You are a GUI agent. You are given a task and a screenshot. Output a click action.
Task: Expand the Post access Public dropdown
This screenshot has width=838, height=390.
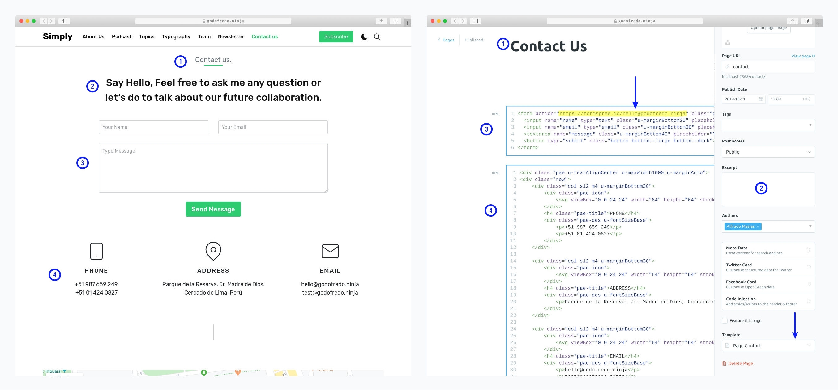point(768,152)
